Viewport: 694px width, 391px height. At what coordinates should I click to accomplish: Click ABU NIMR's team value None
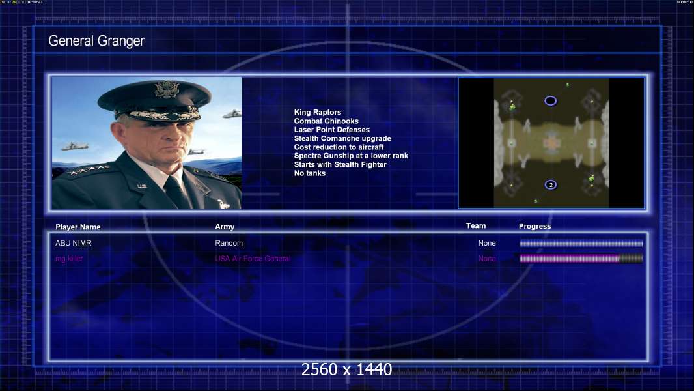(x=487, y=243)
